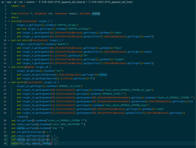Click "stack_st_OPENSSL_STRING **" string on line 30
Viewport: 196px width, 148px height.
point(66,120)
